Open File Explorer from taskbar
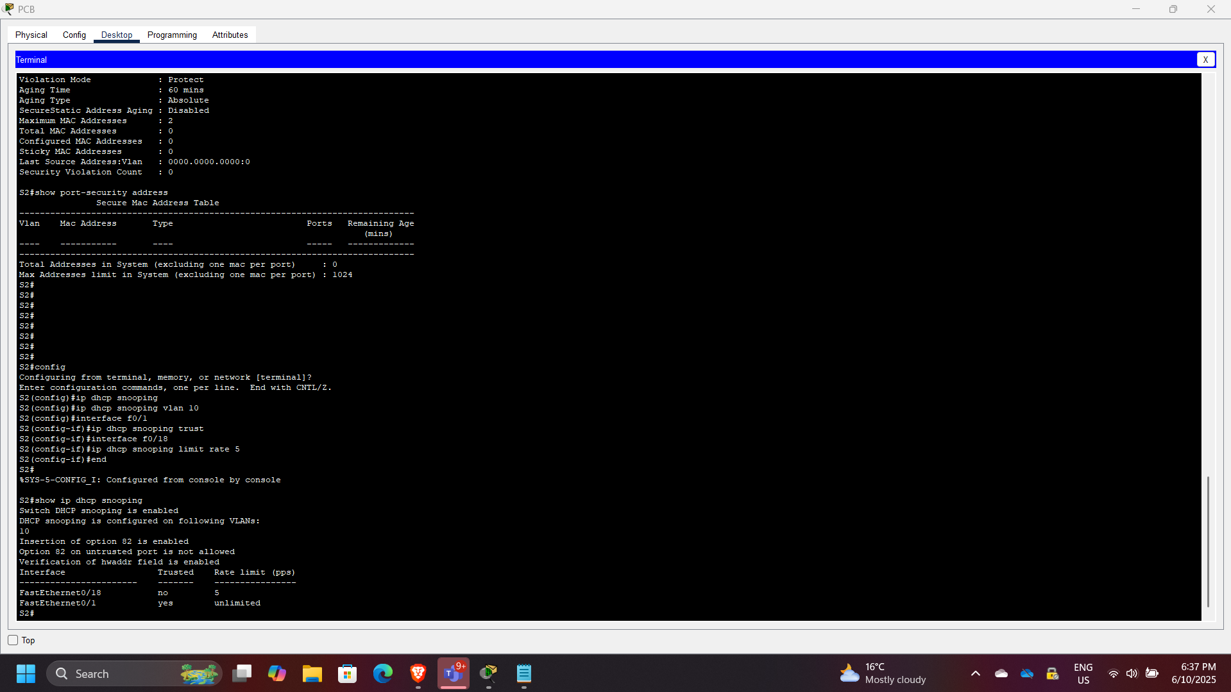This screenshot has height=692, width=1231. 312,673
